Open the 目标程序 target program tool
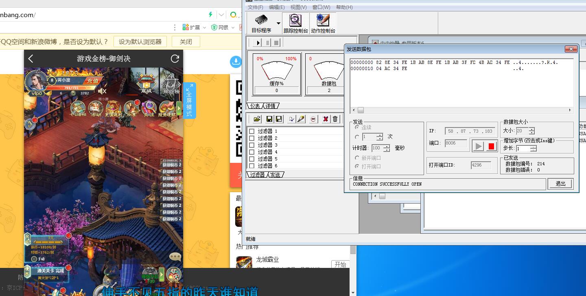The width and height of the screenshot is (586, 296). tap(261, 23)
